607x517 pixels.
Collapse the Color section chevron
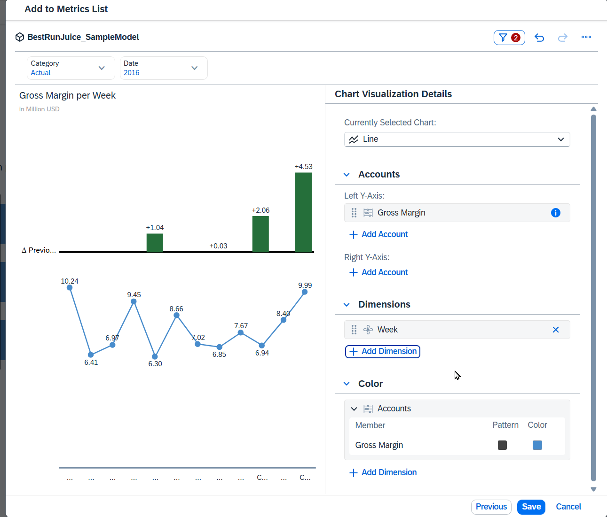pos(347,384)
